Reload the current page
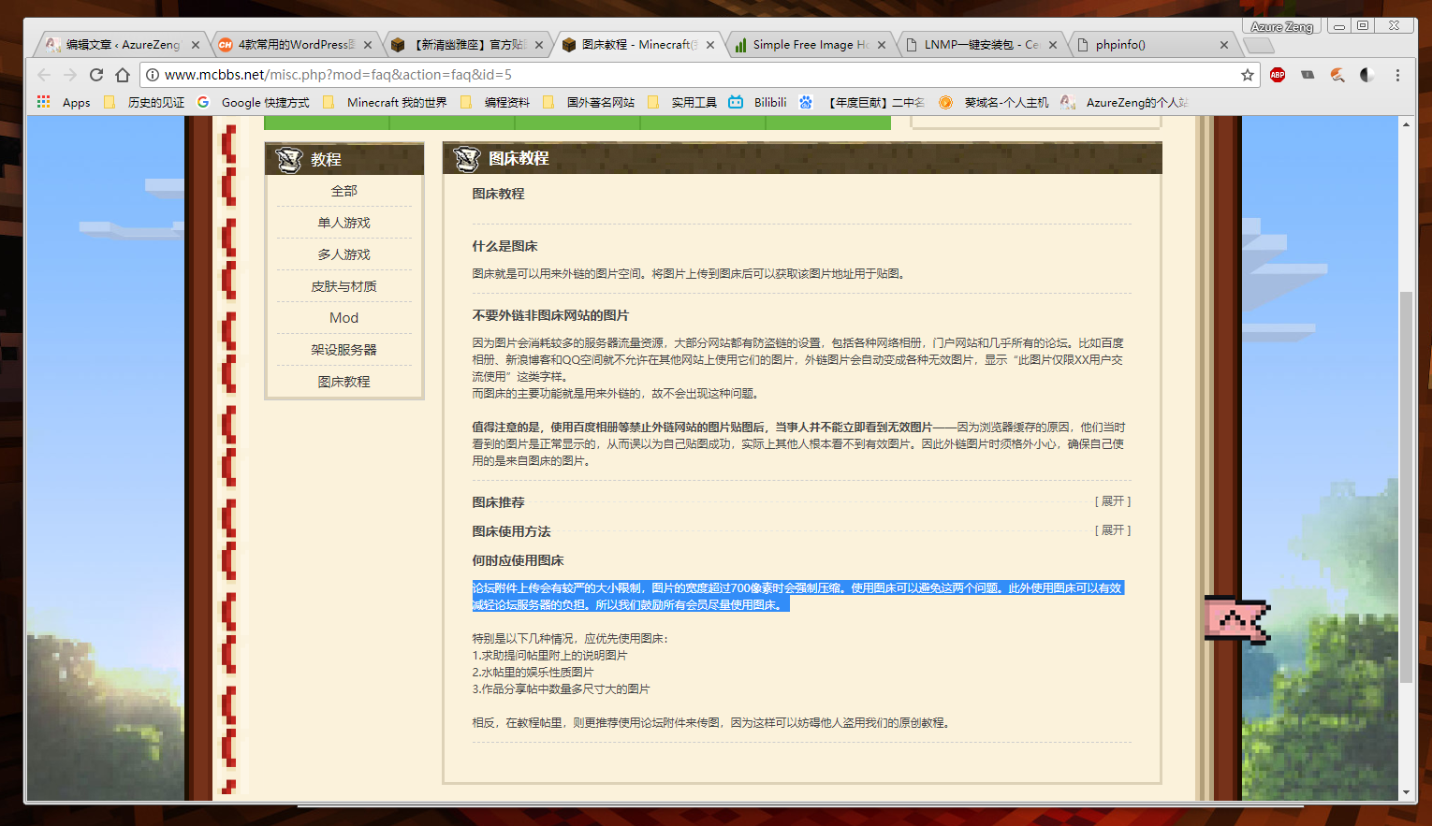The image size is (1432, 826). tap(96, 75)
